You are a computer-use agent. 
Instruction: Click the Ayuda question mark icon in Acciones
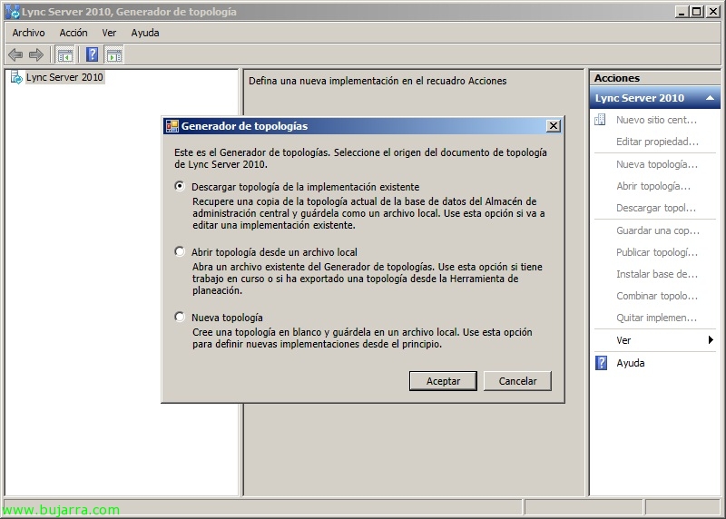click(x=601, y=363)
